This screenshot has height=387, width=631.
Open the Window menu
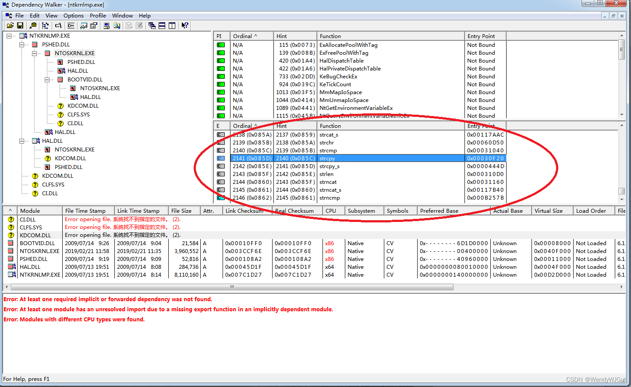[122, 15]
